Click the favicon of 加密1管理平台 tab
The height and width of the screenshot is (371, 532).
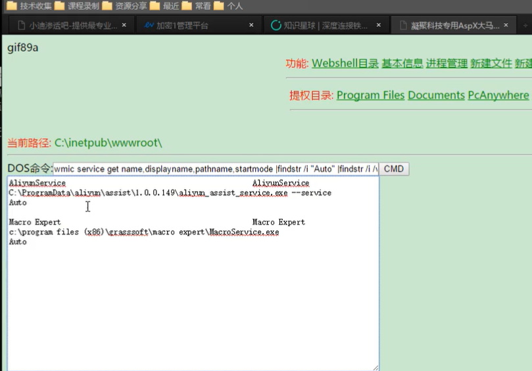pyautogui.click(x=149, y=26)
